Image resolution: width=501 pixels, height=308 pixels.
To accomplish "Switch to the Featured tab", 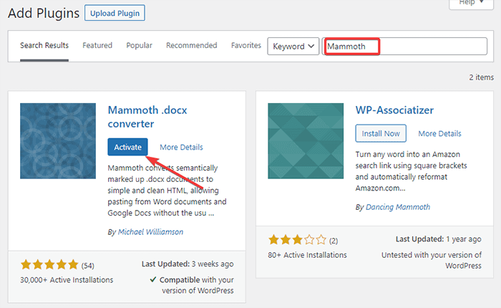I will 97,46.
